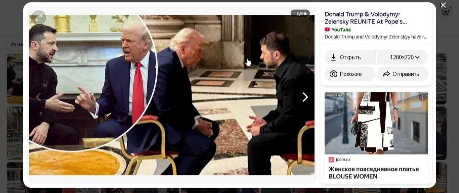This screenshot has height=193, width=459.
Task: Go to previous image with left arrow
Action: pyautogui.click(x=38, y=97)
